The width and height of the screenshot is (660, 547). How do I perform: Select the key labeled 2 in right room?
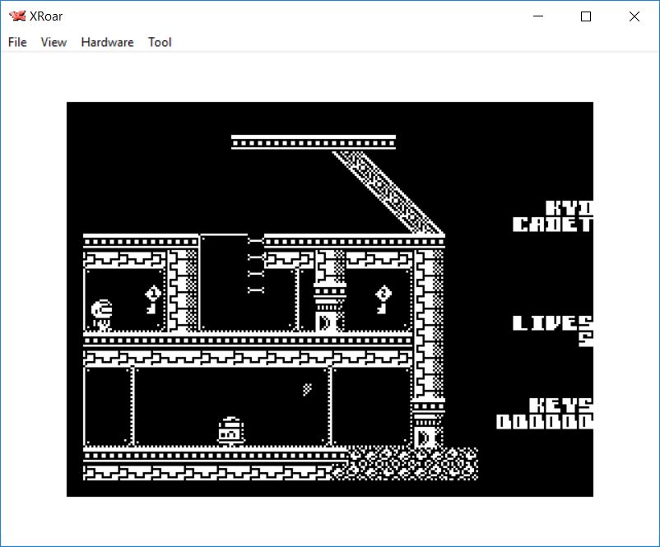click(x=383, y=299)
